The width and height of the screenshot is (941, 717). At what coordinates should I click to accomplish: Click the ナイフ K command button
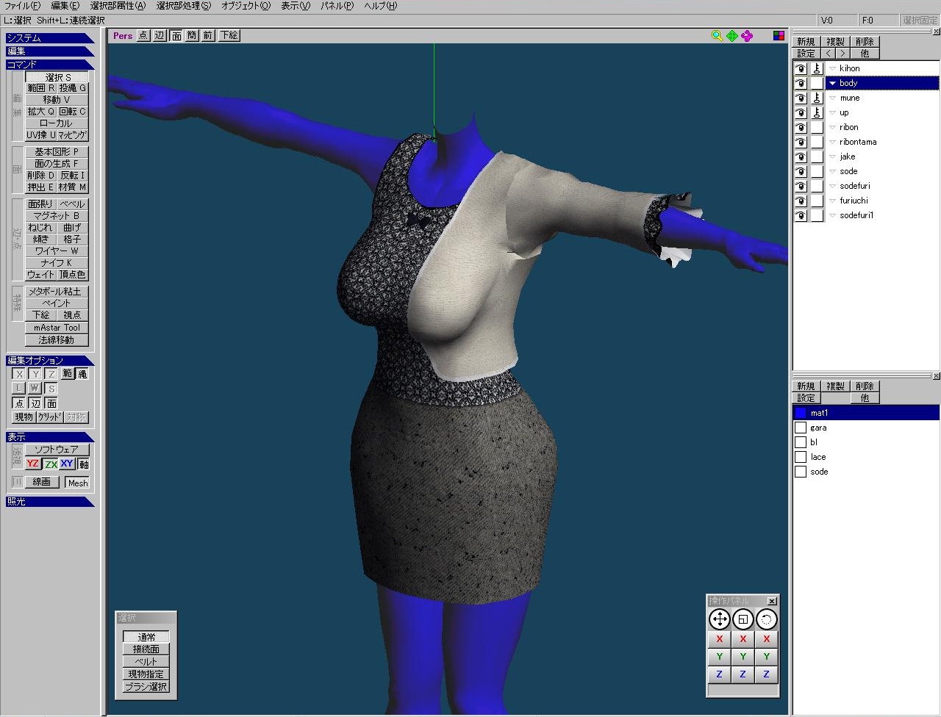tap(57, 262)
